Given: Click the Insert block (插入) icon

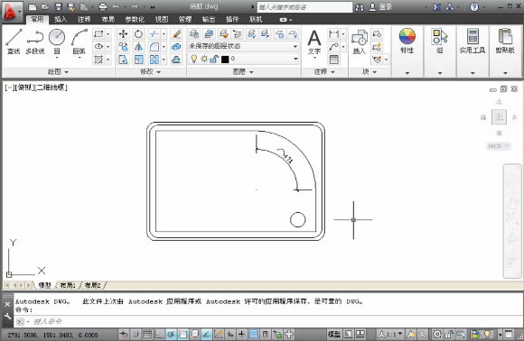Looking at the screenshot, I should click(360, 41).
